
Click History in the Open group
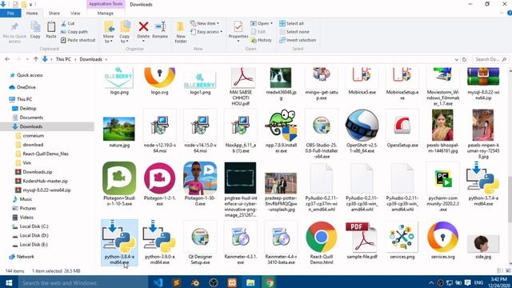pos(261,40)
